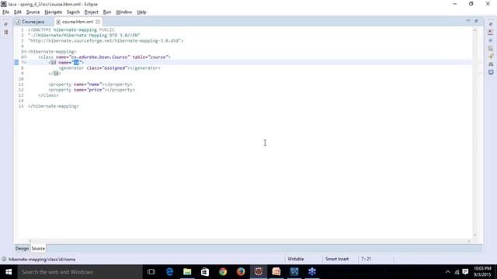Open the Source menu
Image resolution: width=497 pixels, height=279 pixels.
pyautogui.click(x=33, y=12)
